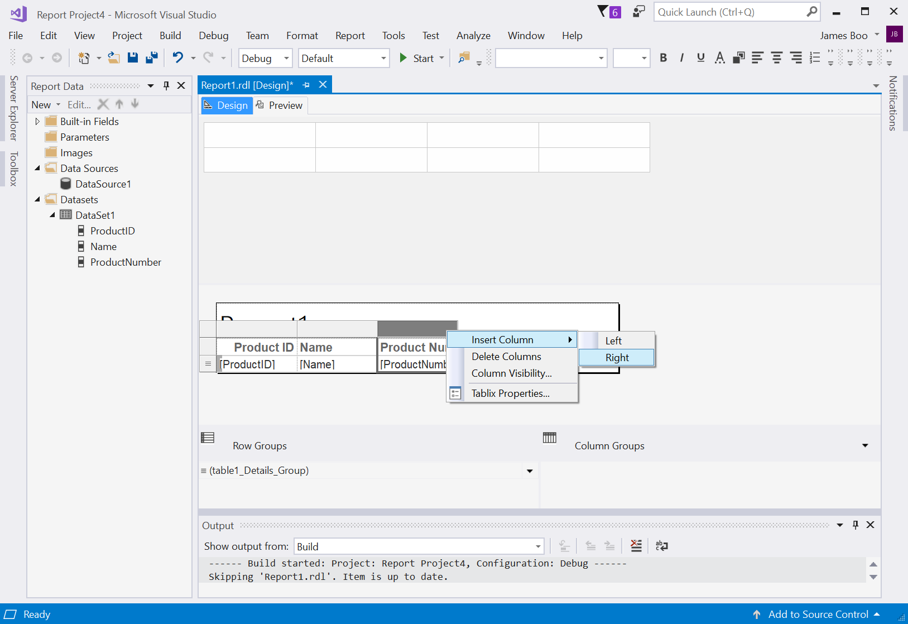The width and height of the screenshot is (908, 624).
Task: Click the Redo arrow icon
Action: pyautogui.click(x=208, y=57)
